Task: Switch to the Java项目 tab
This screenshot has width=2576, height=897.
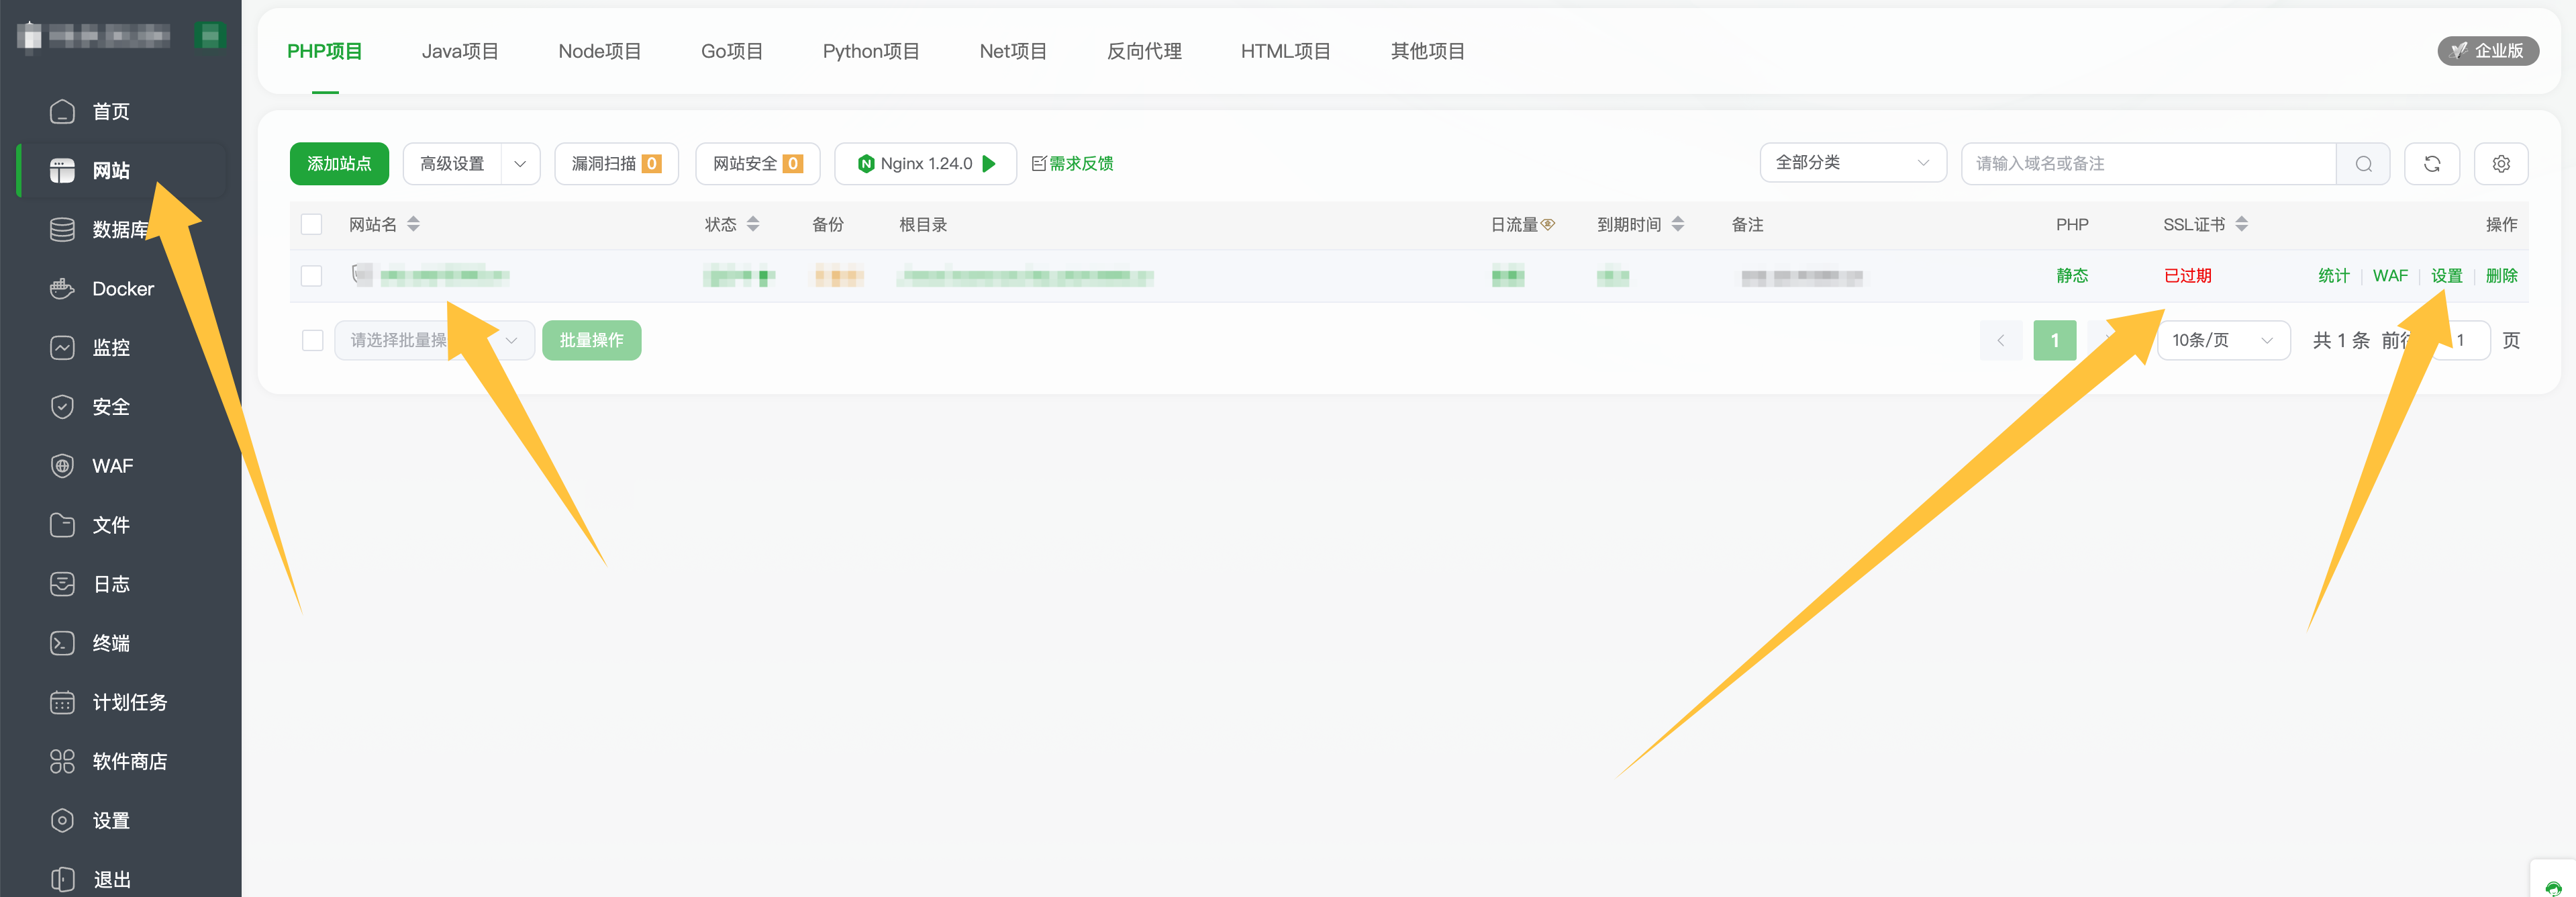Action: click(460, 51)
